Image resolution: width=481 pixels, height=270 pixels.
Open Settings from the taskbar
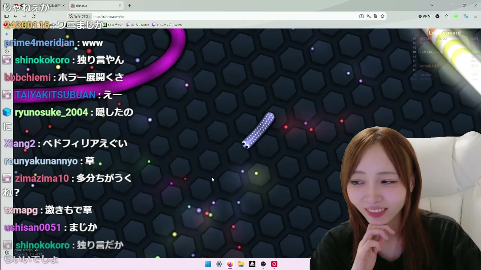tap(219, 264)
